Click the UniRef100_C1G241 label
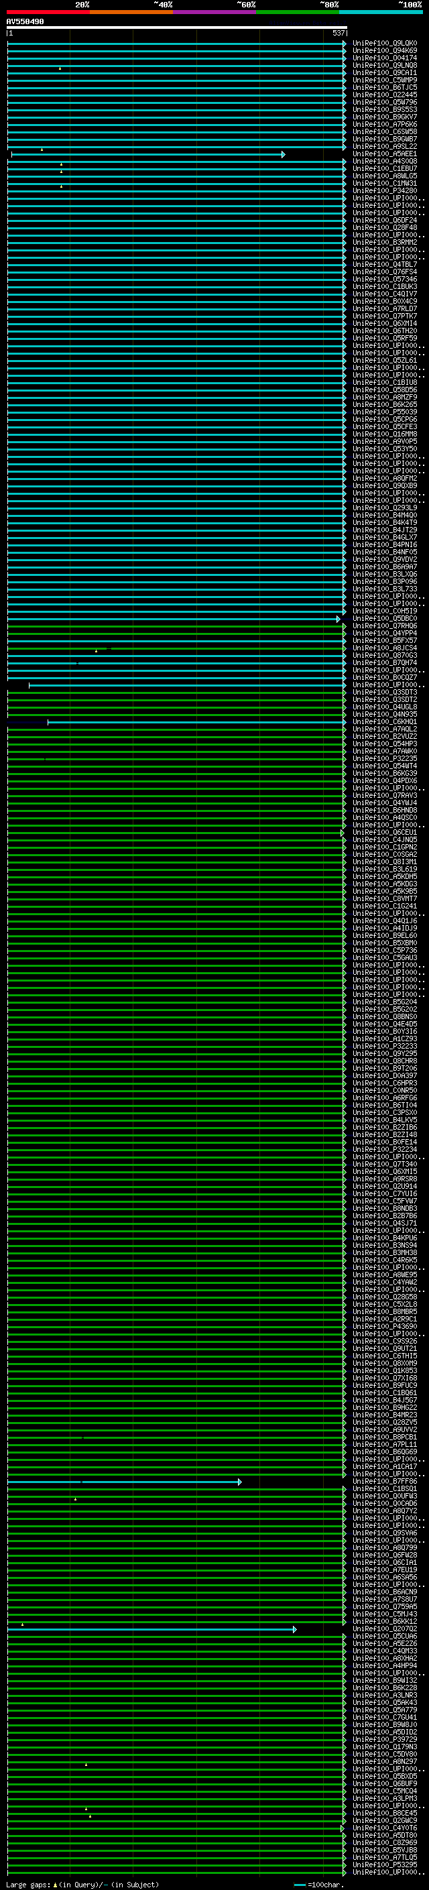The height and width of the screenshot is (1890, 429). tap(384, 906)
